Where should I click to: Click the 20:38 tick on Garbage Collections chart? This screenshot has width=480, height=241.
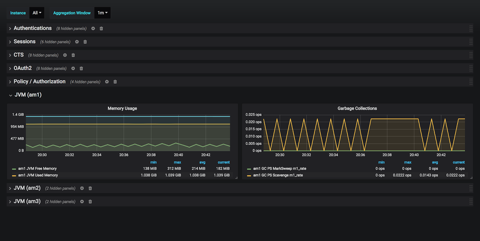tap(387, 155)
